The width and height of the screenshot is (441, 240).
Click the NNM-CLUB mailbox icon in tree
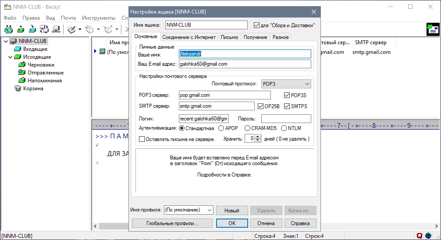pyautogui.click(x=14, y=41)
